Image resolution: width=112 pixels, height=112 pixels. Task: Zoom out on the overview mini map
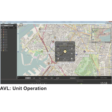(x=93, y=39)
